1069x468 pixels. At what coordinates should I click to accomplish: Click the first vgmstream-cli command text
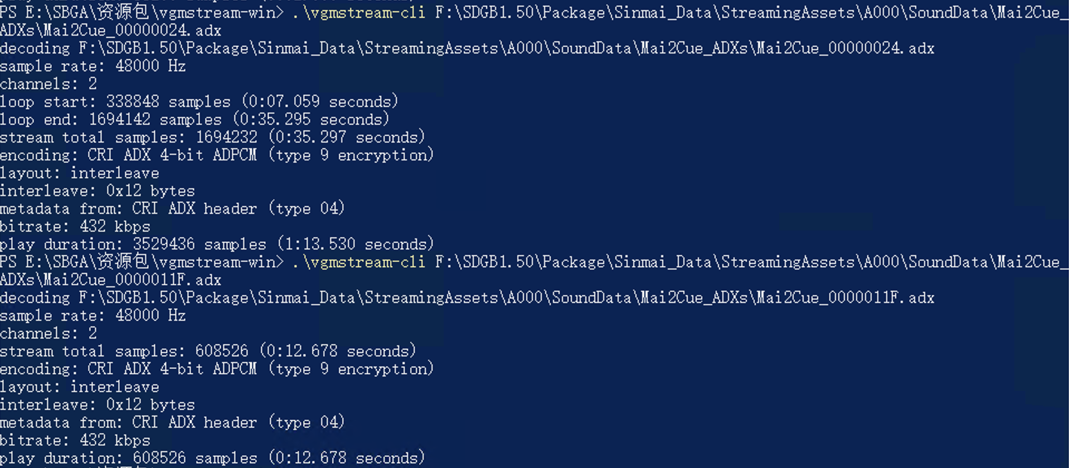click(x=358, y=12)
